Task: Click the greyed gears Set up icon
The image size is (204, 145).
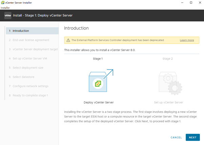Action: (x=170, y=83)
